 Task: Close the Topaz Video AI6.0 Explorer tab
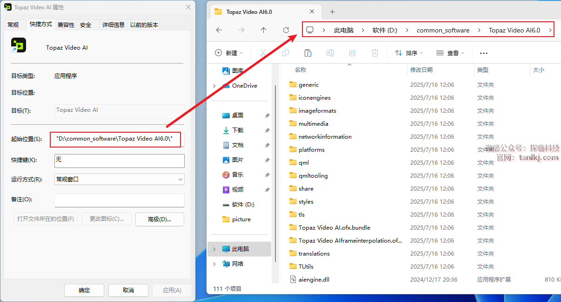(x=312, y=12)
